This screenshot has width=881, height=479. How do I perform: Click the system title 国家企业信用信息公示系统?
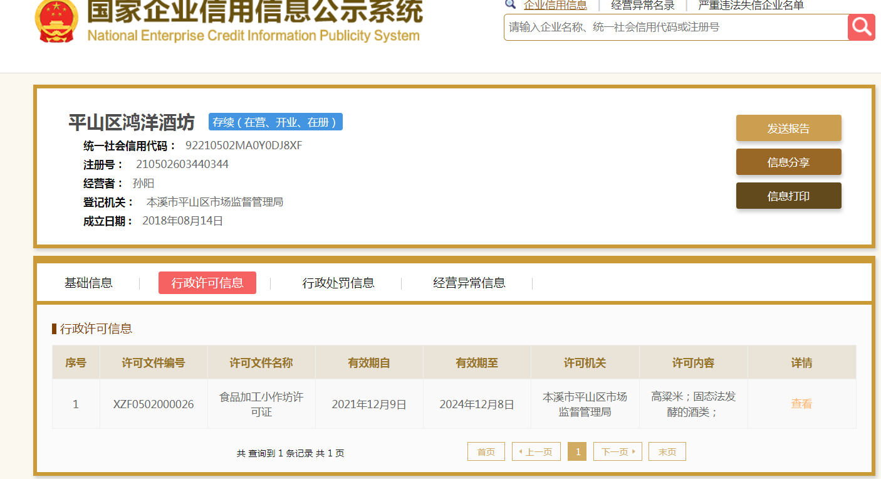click(x=255, y=11)
